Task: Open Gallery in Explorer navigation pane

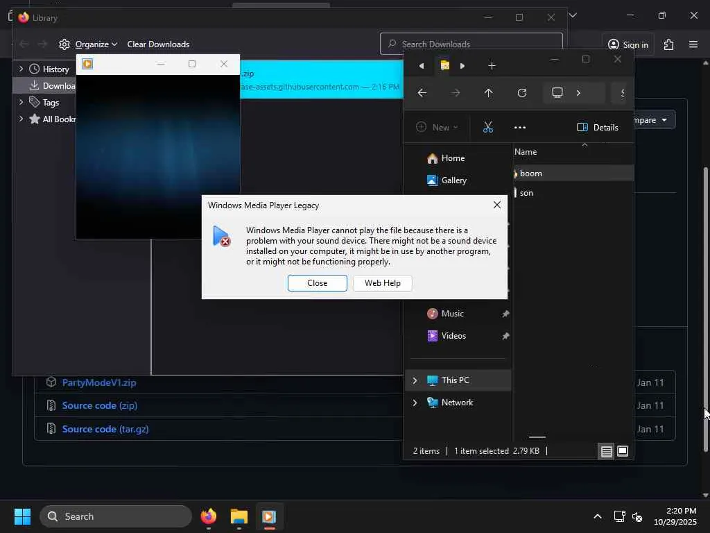Action: 447,180
